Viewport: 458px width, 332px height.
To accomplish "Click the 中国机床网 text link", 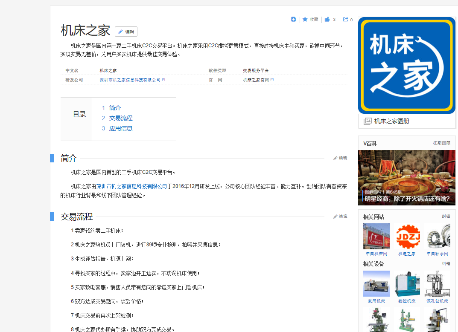I will point(376,254).
